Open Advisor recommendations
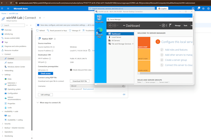The width and height of the screenshot is (211, 140). click(14, 98)
